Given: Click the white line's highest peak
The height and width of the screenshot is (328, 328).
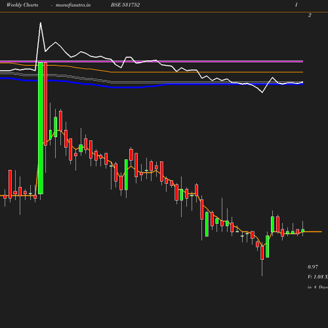Looking at the screenshot, I should pyautogui.click(x=41, y=23).
